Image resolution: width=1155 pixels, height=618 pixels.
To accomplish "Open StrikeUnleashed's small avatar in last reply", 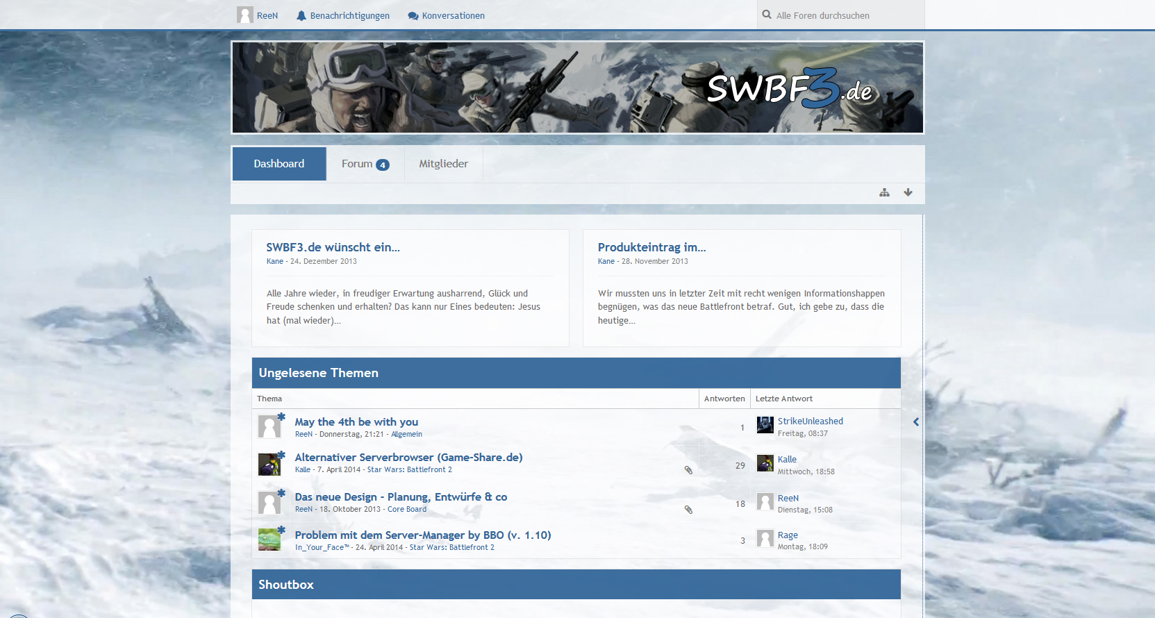I will tap(765, 425).
